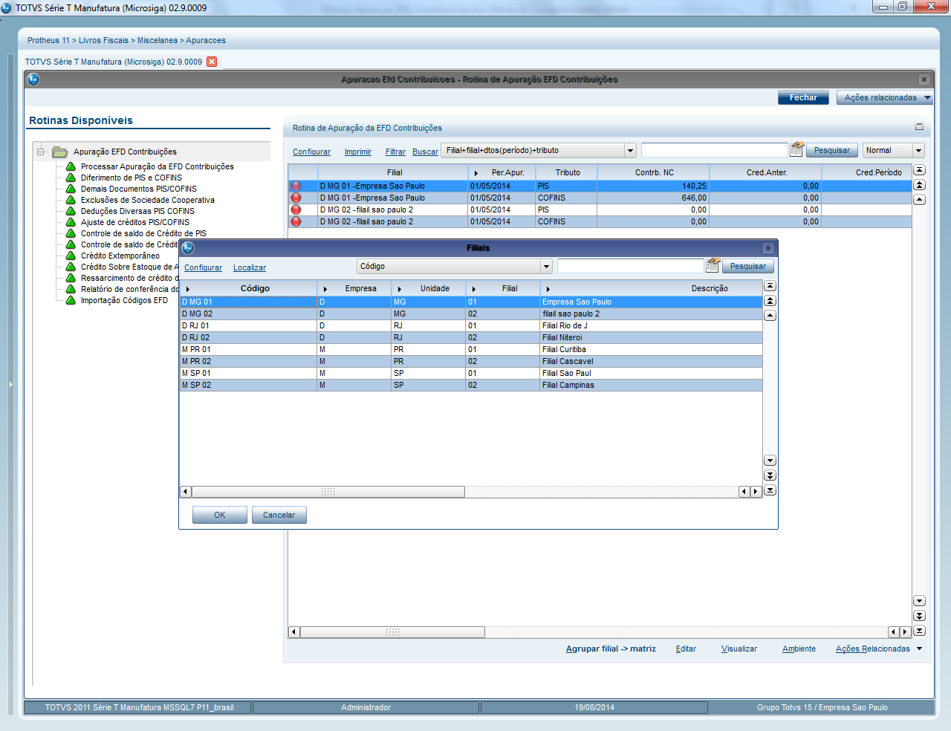This screenshot has width=951, height=731.
Task: Jump to the bottom of the Filiais list with the last-row arrow
Action: [x=770, y=490]
